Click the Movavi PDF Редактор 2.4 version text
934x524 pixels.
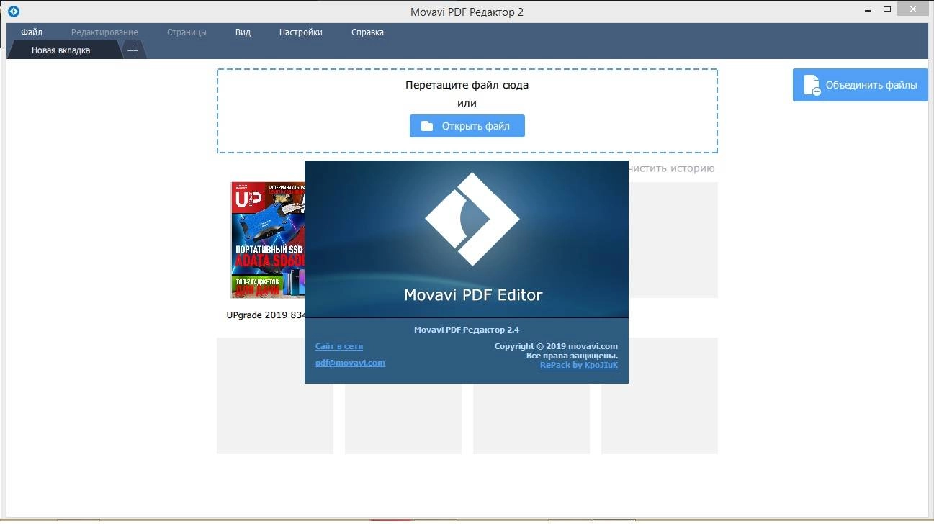click(467, 330)
